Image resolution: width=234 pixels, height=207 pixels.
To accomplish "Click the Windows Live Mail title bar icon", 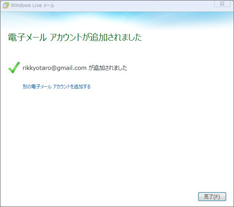I will coord(6,5).
